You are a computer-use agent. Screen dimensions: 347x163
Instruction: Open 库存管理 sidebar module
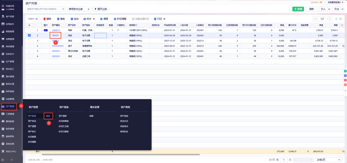(x=8, y=47)
